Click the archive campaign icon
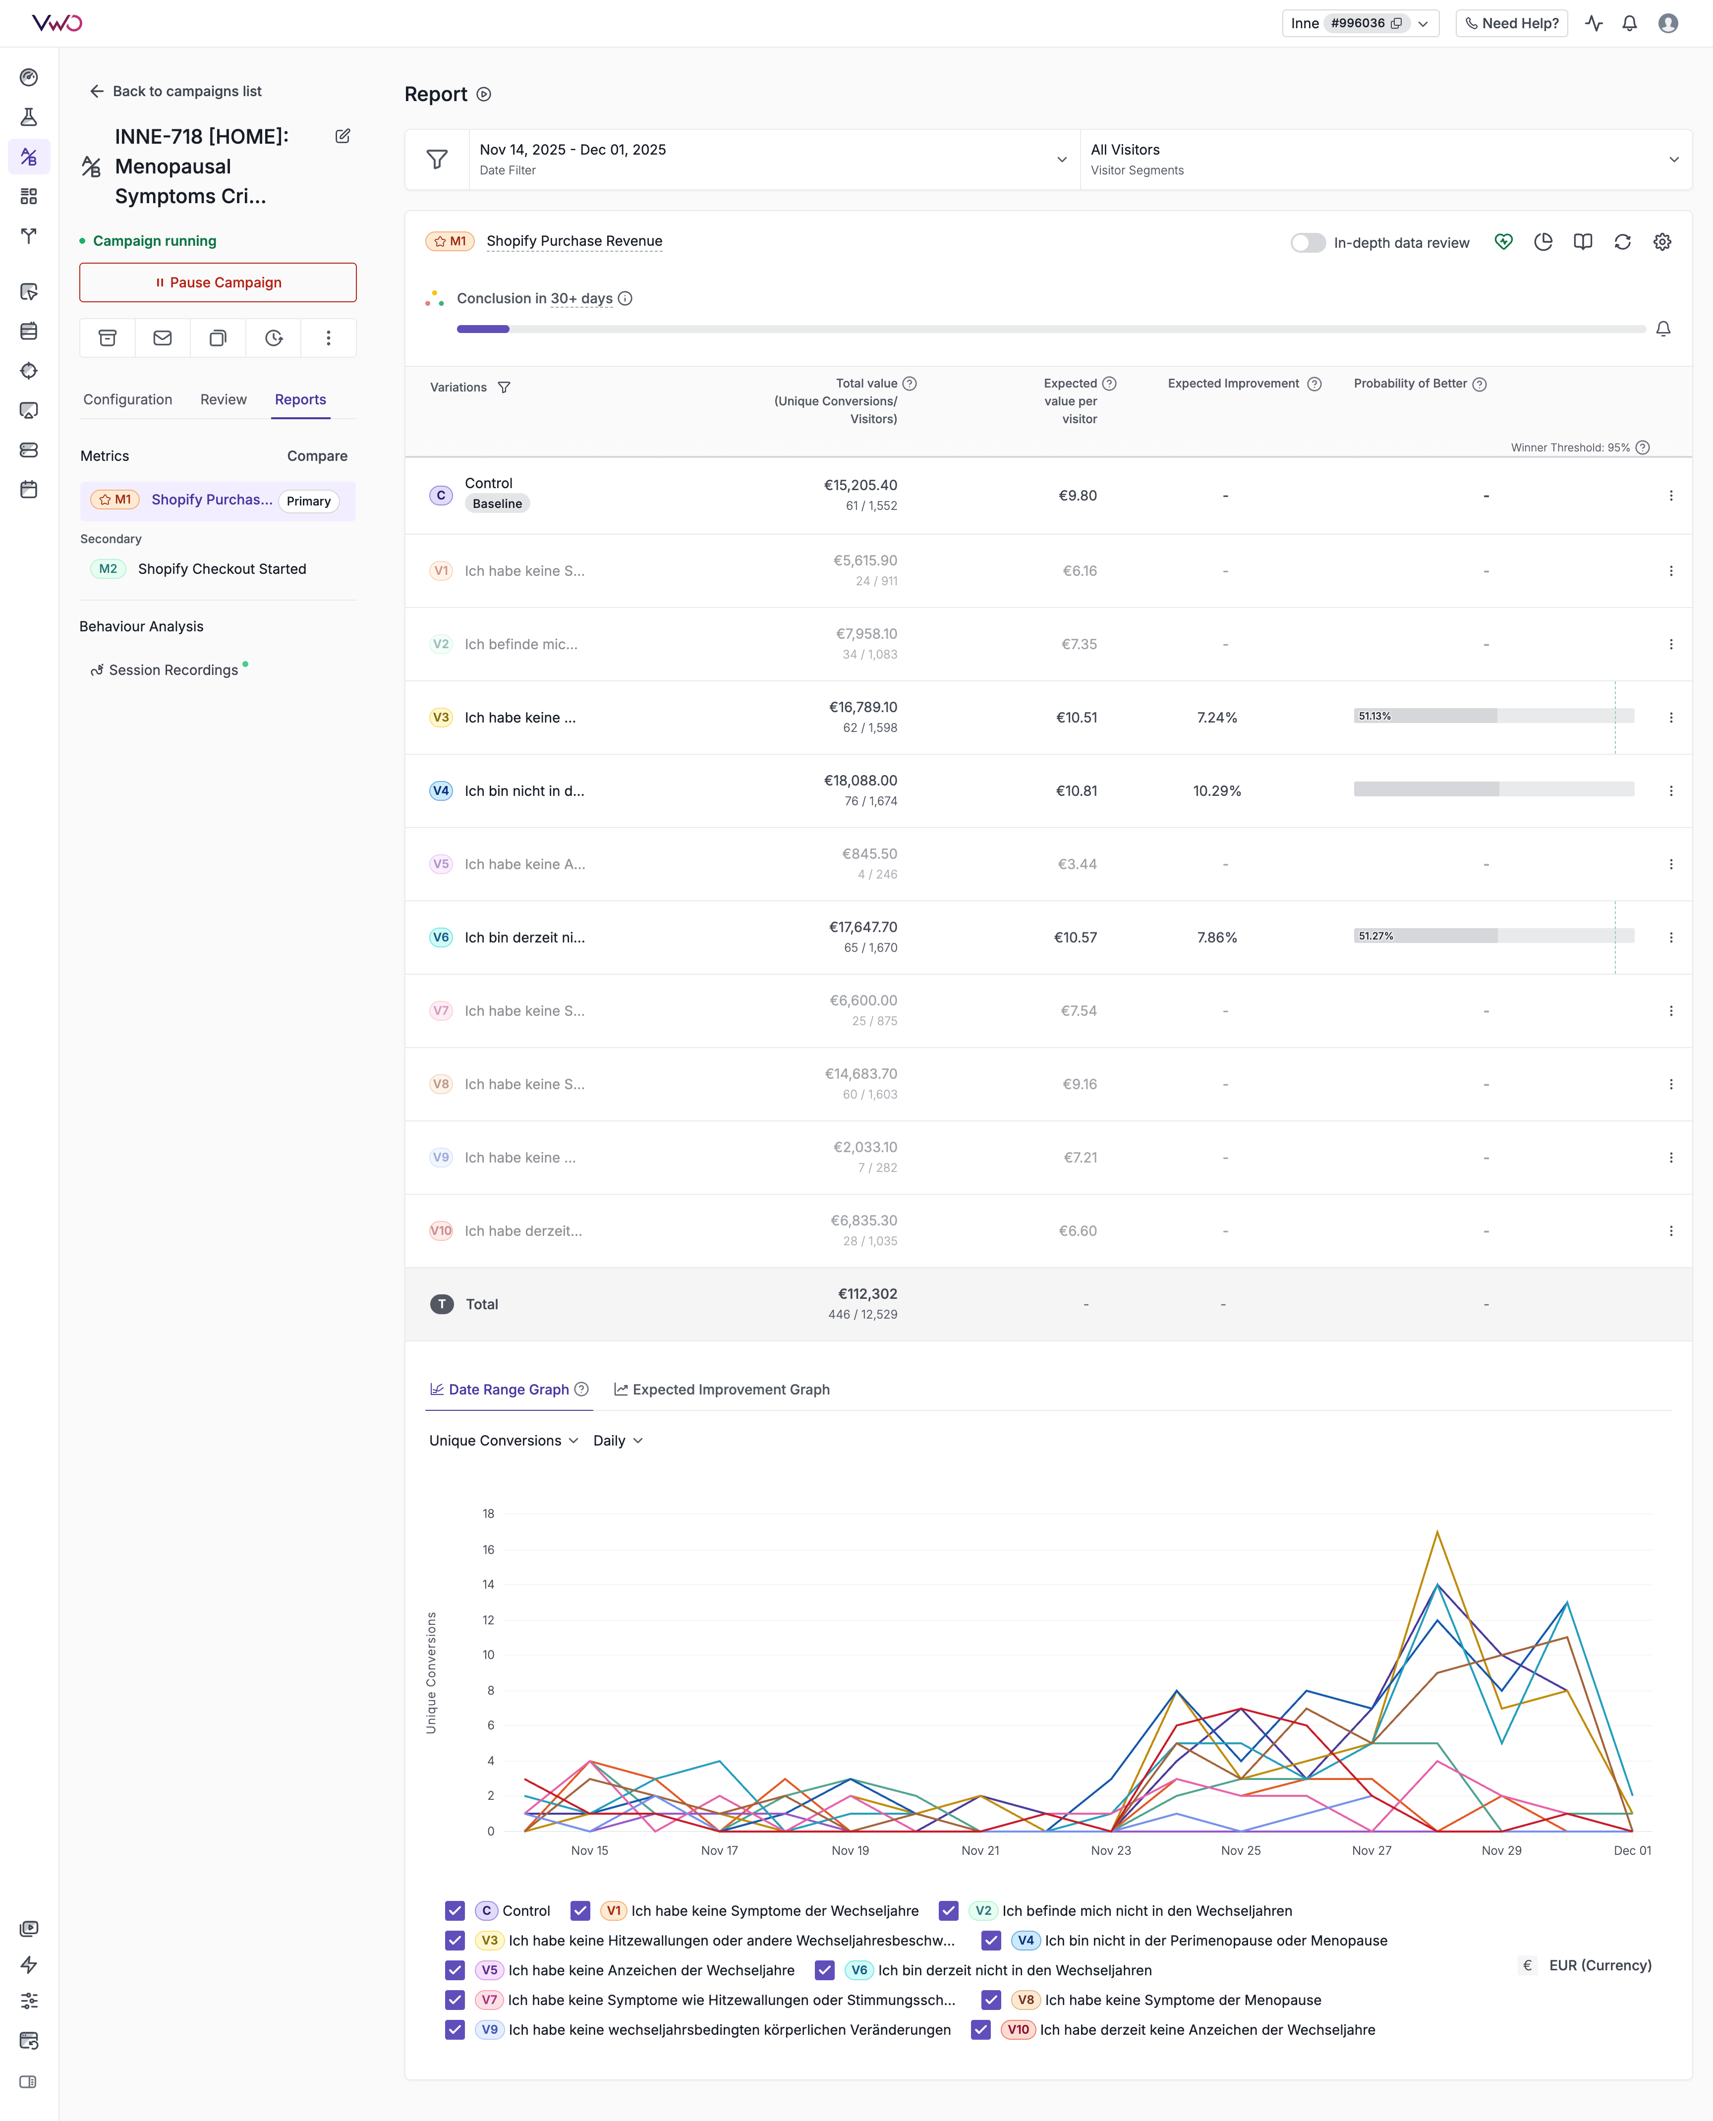The width and height of the screenshot is (1713, 2121). tap(108, 338)
